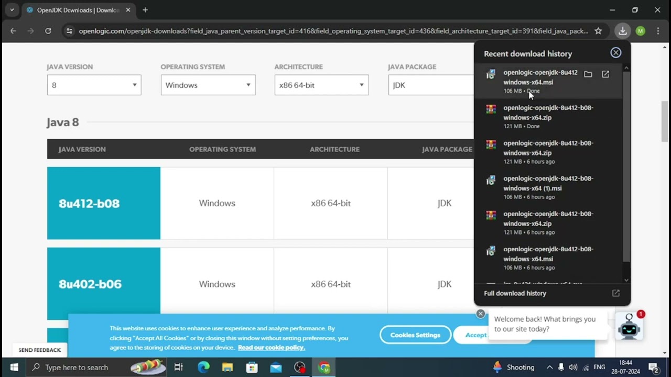The height and width of the screenshot is (377, 671).
Task: Dismiss the chat welcome message bubble
Action: tap(480, 314)
